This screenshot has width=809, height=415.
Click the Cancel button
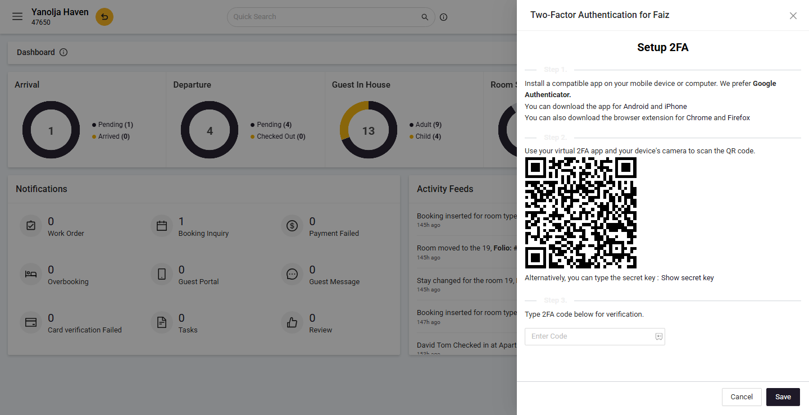click(742, 397)
